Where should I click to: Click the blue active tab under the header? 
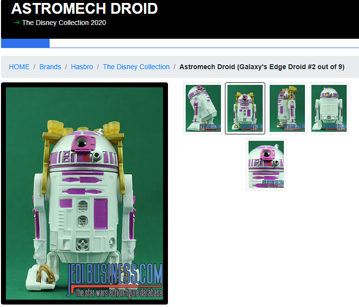tap(25, 43)
